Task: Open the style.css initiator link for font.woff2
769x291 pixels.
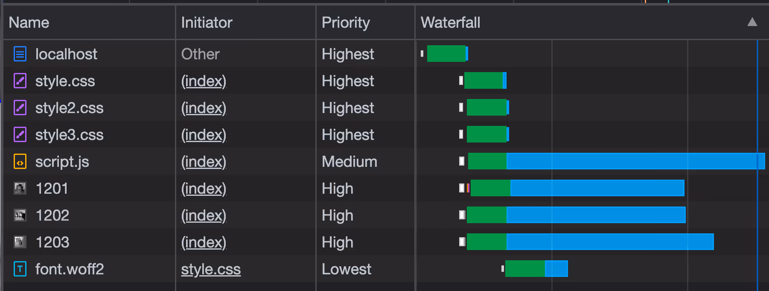Action: [211, 269]
